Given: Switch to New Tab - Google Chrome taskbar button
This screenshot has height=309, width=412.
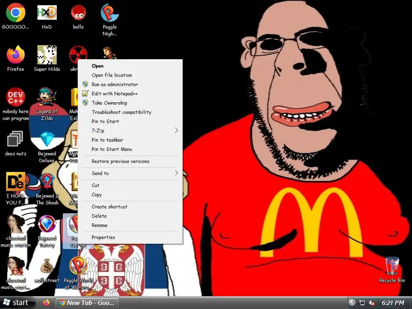Looking at the screenshot, I should [x=87, y=303].
